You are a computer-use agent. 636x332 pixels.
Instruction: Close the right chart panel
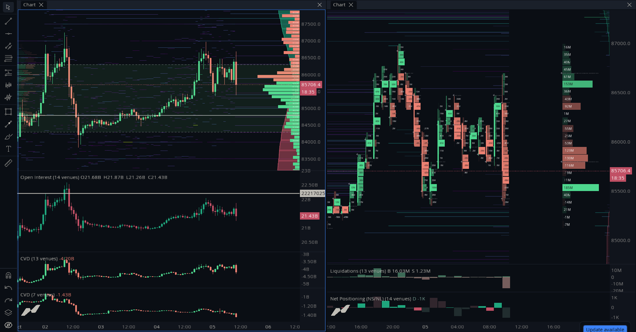point(629,5)
